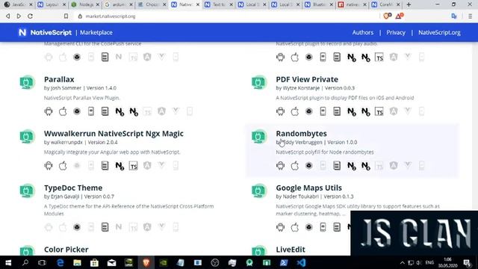Click the Vue icon under Parallax

(x=176, y=111)
